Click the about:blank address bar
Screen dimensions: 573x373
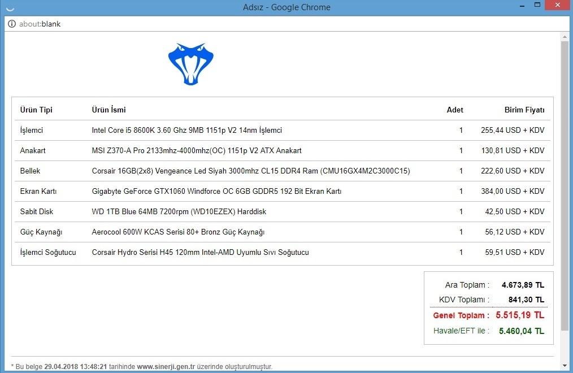(x=287, y=24)
